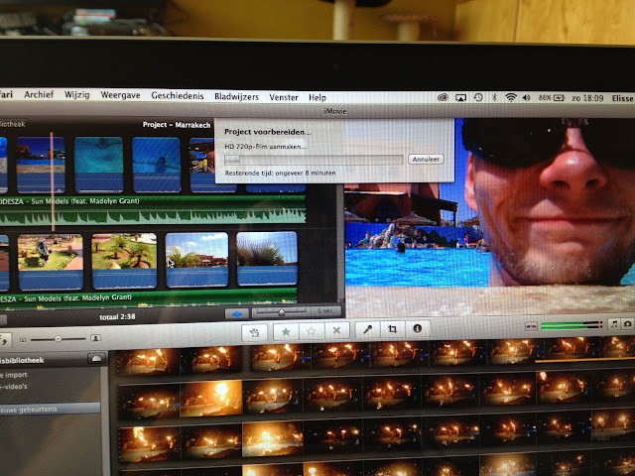
Task: Select the palm and red building clip
Action: (x=197, y=260)
